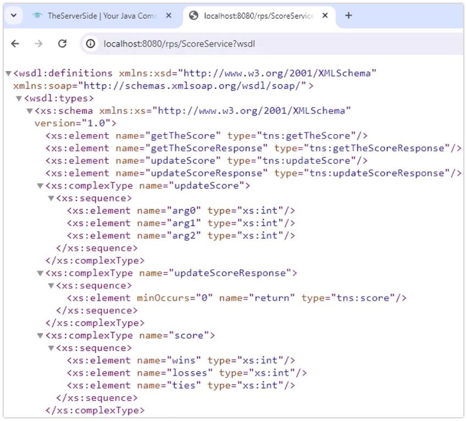Image resolution: width=467 pixels, height=421 pixels.
Task: Collapse the wsdl:definitions root node
Action: coord(8,73)
